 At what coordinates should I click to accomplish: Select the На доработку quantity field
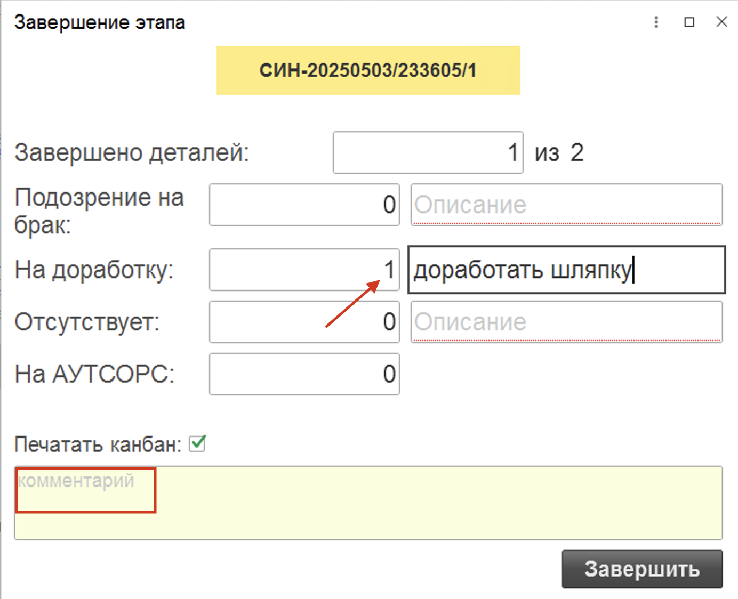click(304, 270)
